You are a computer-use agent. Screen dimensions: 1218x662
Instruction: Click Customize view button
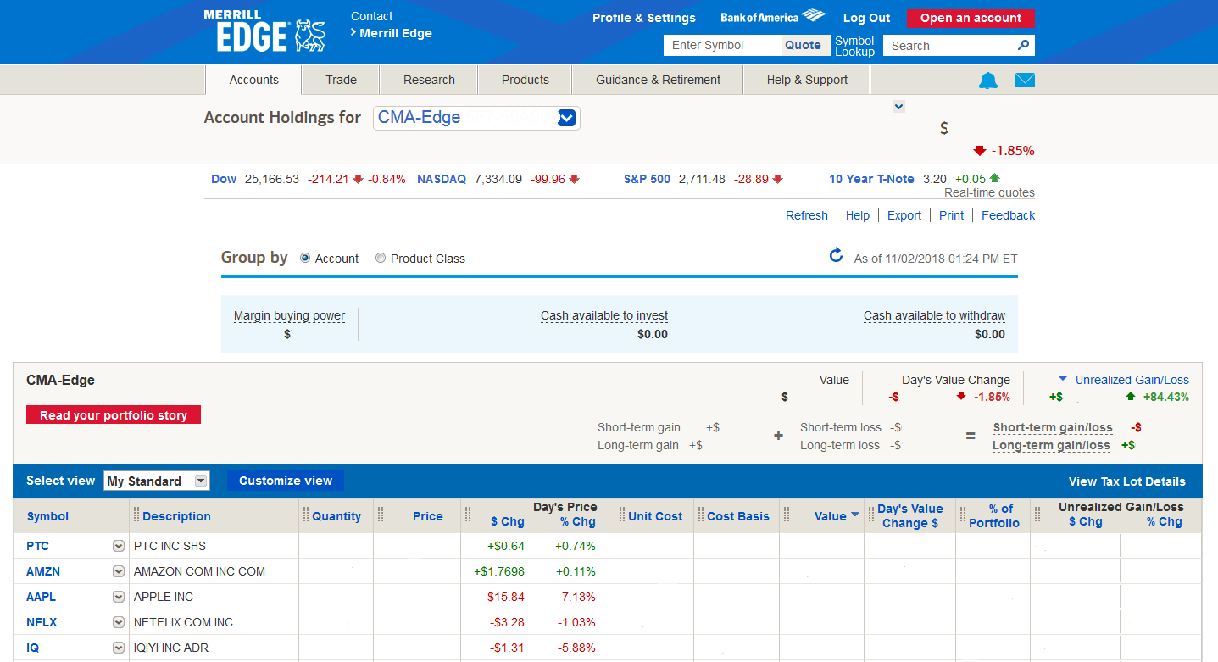(286, 481)
